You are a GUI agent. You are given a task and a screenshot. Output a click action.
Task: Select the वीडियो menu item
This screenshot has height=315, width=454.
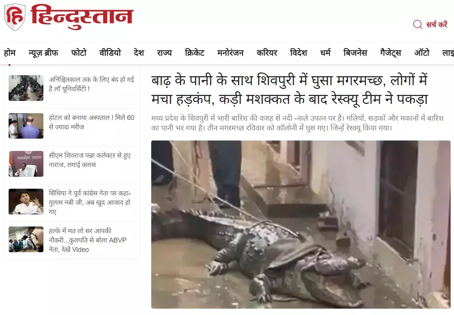pos(110,53)
